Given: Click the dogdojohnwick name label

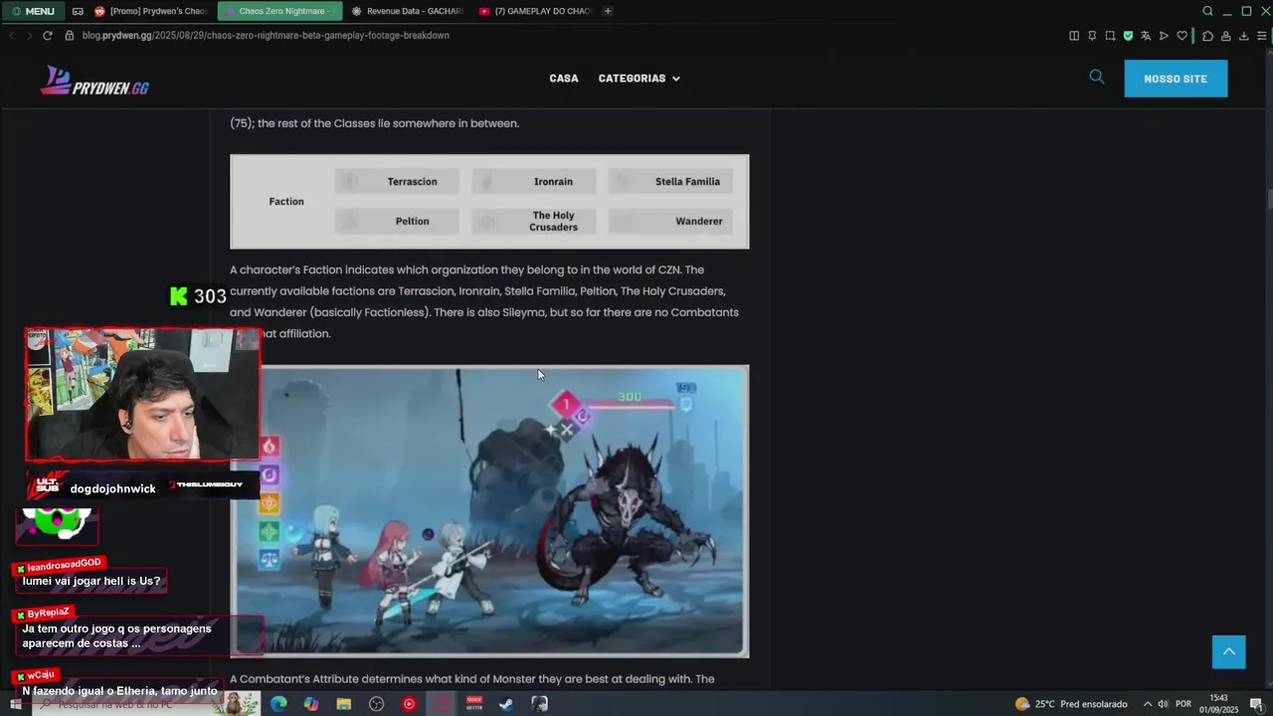Looking at the screenshot, I should coord(112,488).
